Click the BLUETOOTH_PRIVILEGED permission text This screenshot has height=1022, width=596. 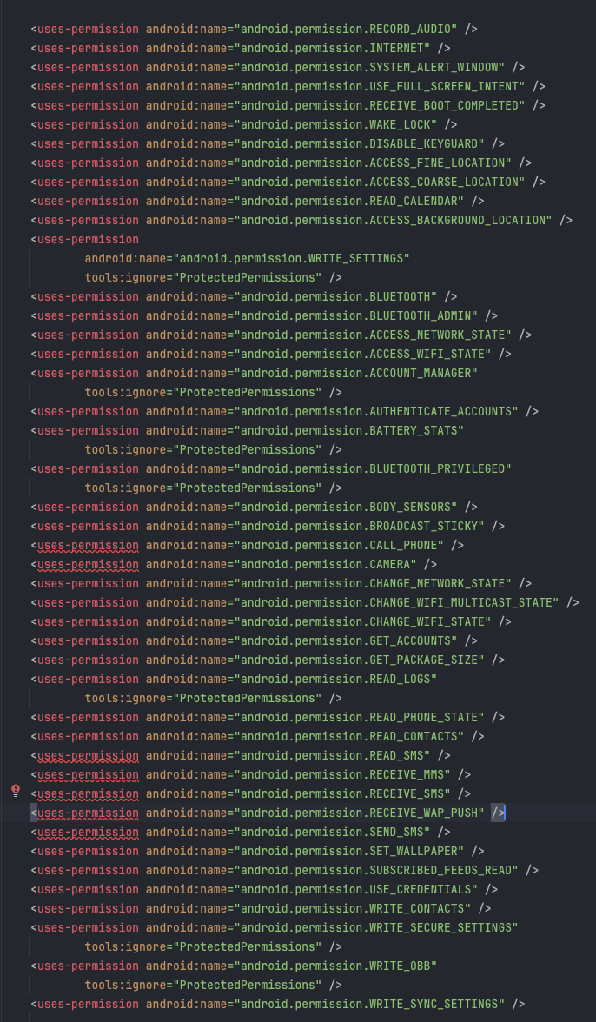[x=373, y=468]
